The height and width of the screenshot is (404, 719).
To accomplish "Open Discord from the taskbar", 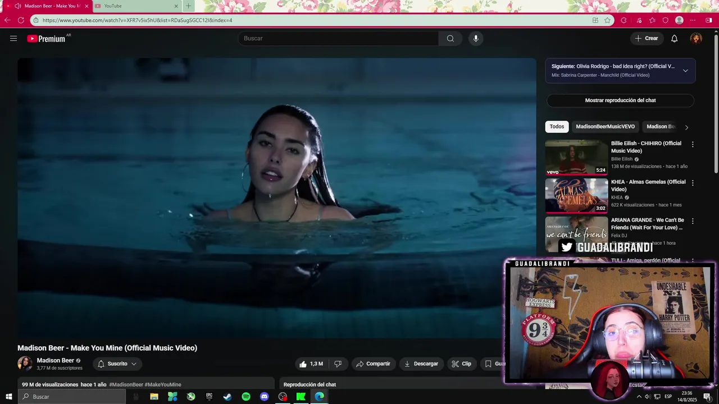I will click(265, 397).
